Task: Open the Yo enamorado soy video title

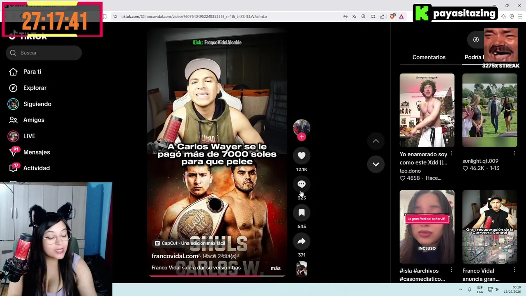Action: click(423, 158)
